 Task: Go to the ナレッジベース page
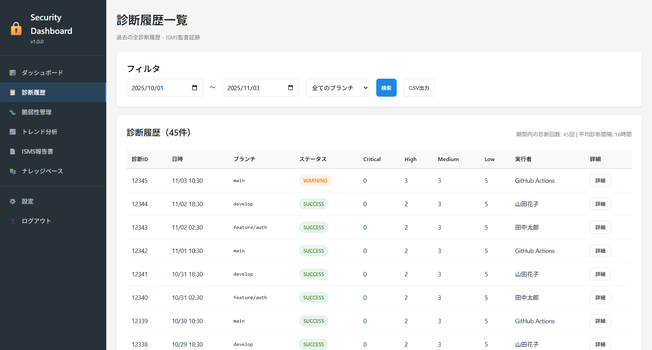point(42,171)
